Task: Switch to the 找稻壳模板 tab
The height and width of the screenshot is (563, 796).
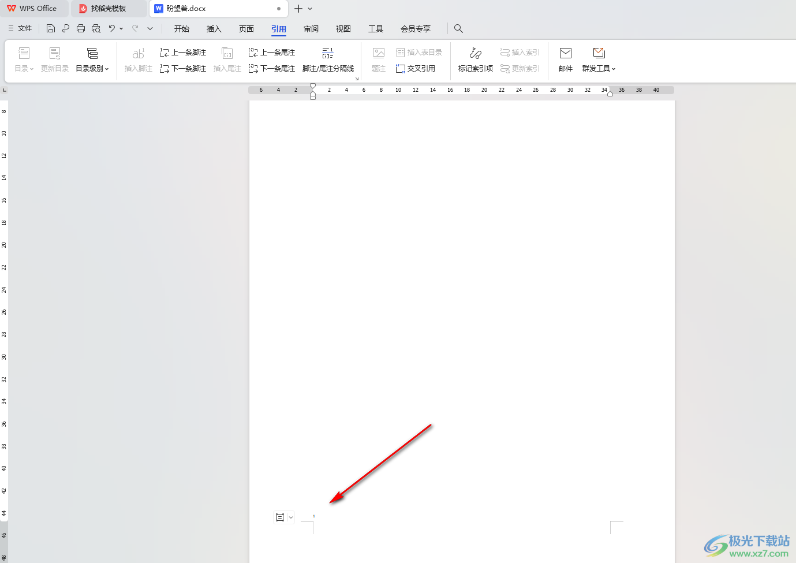Action: 108,9
